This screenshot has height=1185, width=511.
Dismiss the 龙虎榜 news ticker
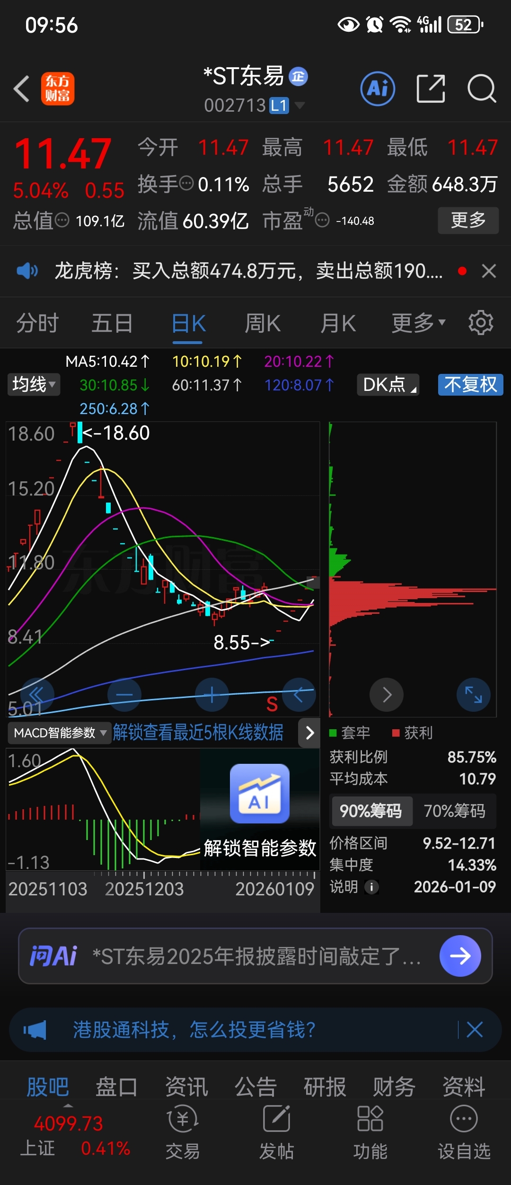[x=489, y=271]
